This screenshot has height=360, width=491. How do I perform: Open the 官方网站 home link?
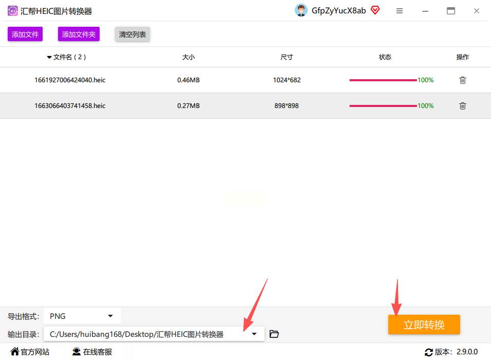click(x=30, y=352)
